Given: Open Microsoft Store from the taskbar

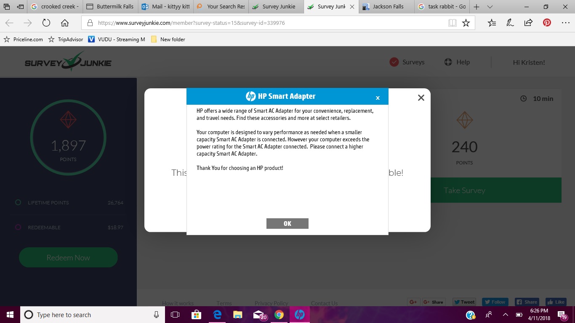Looking at the screenshot, I should click(x=196, y=315).
